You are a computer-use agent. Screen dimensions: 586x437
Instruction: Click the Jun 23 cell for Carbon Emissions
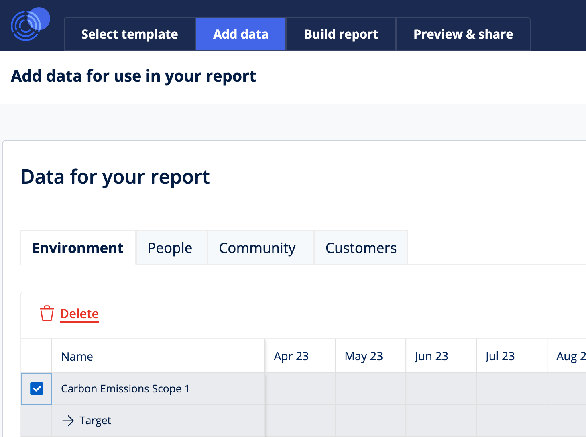tap(440, 388)
